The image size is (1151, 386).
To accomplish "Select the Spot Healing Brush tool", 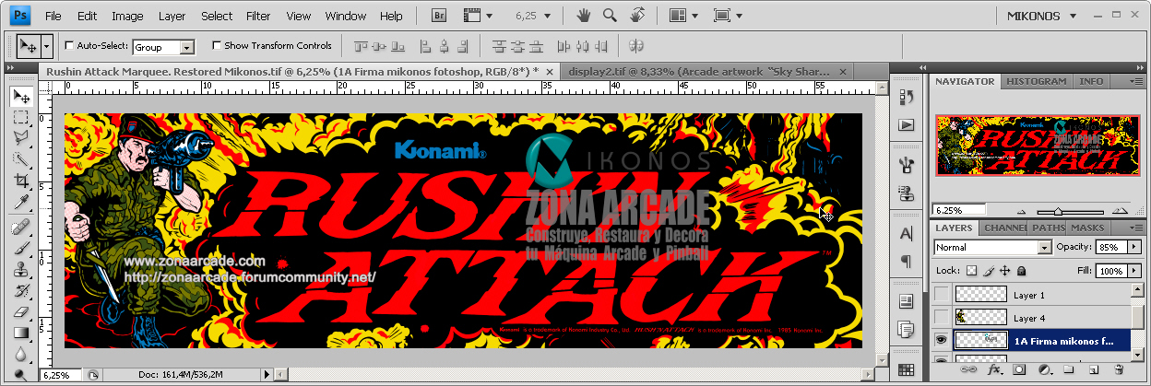I will [20, 227].
